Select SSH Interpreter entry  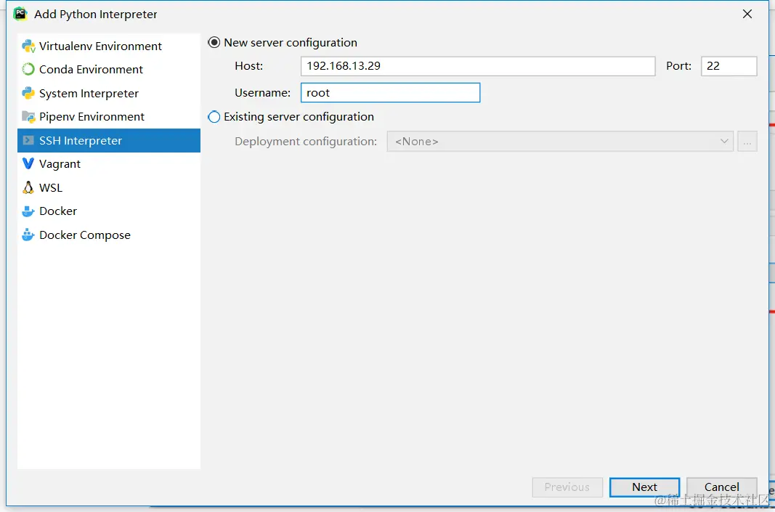tap(109, 140)
